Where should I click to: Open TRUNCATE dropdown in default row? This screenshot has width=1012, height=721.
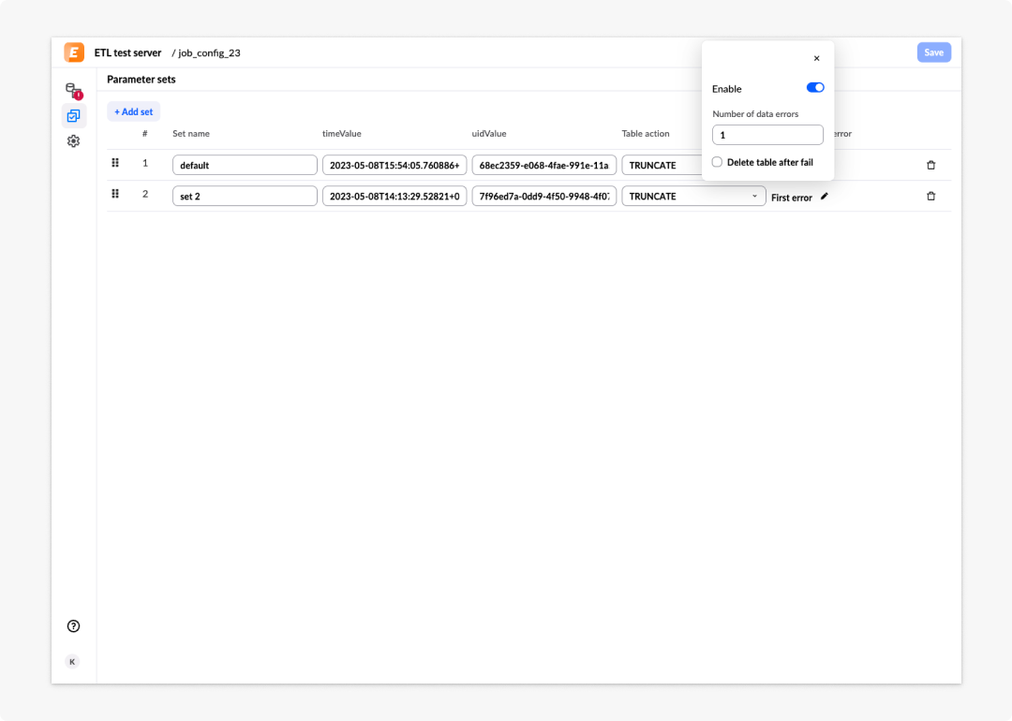662,165
